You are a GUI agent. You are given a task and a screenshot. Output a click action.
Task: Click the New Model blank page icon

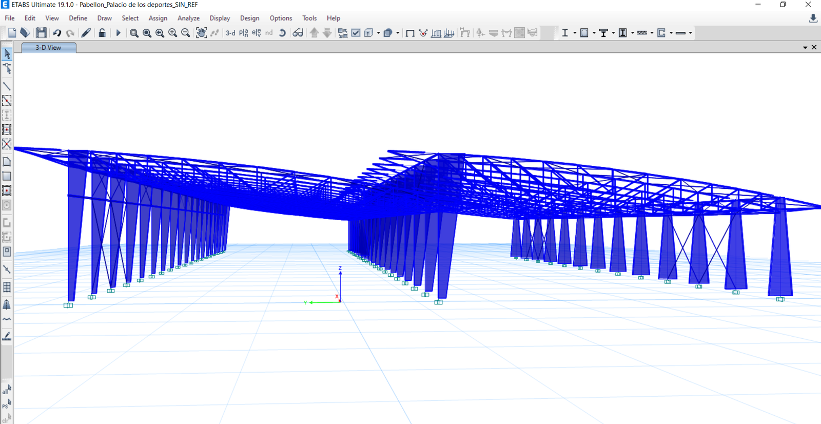tap(12, 33)
